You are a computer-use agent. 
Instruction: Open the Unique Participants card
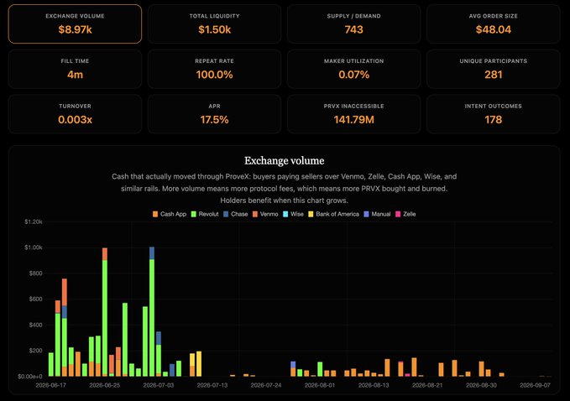click(x=494, y=69)
